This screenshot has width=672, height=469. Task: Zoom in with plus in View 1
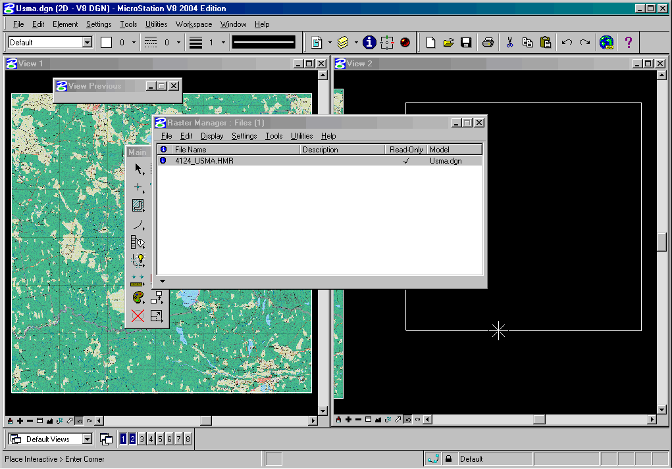[x=20, y=420]
